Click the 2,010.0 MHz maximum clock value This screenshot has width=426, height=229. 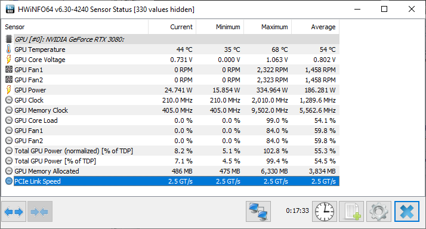click(x=270, y=100)
